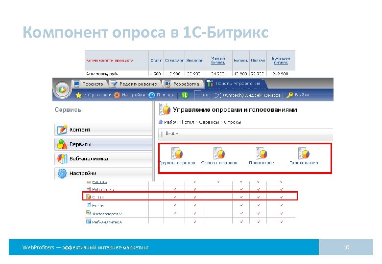Open the Разработка tab

coord(183,84)
